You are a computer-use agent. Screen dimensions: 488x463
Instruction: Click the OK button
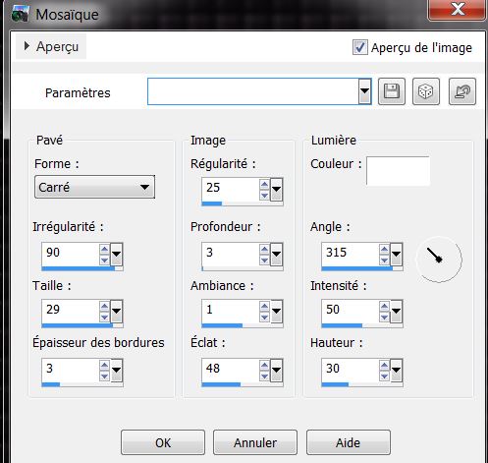pyautogui.click(x=163, y=442)
